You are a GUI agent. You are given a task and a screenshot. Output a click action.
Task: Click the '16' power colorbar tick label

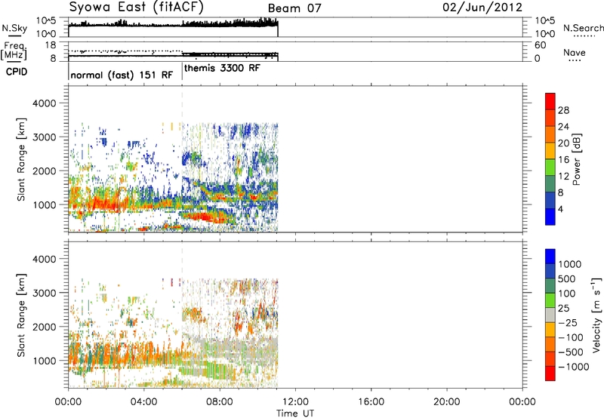563,160
